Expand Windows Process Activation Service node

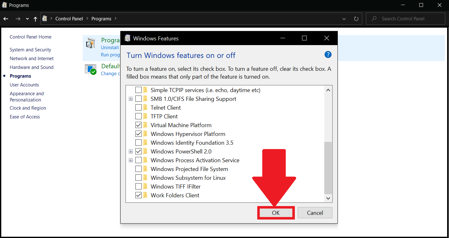[x=131, y=160]
